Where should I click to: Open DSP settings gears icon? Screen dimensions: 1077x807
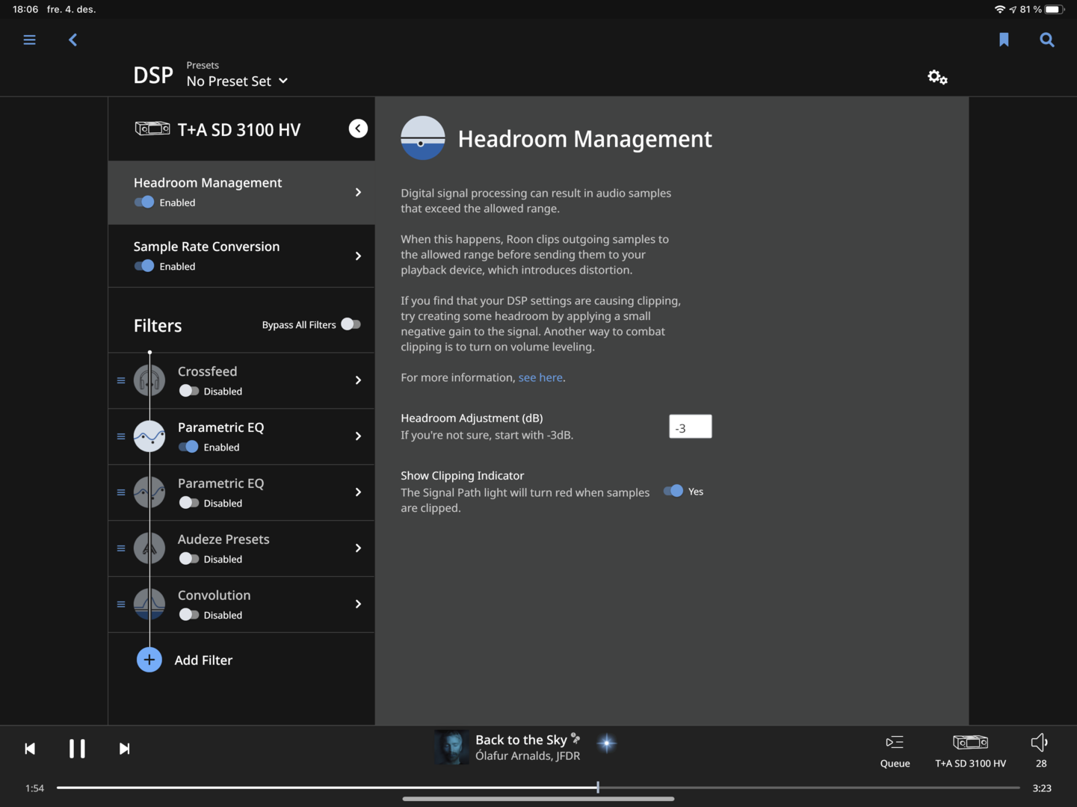(937, 77)
